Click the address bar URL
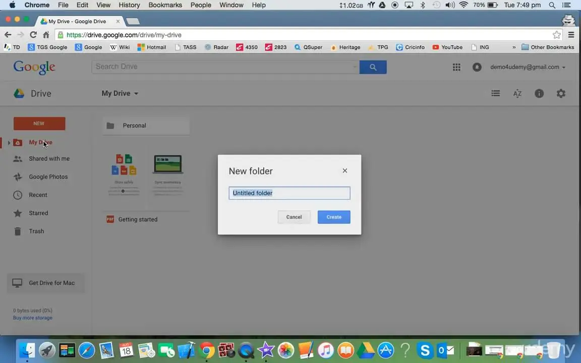Viewport: 581px width, 363px height. [x=124, y=35]
